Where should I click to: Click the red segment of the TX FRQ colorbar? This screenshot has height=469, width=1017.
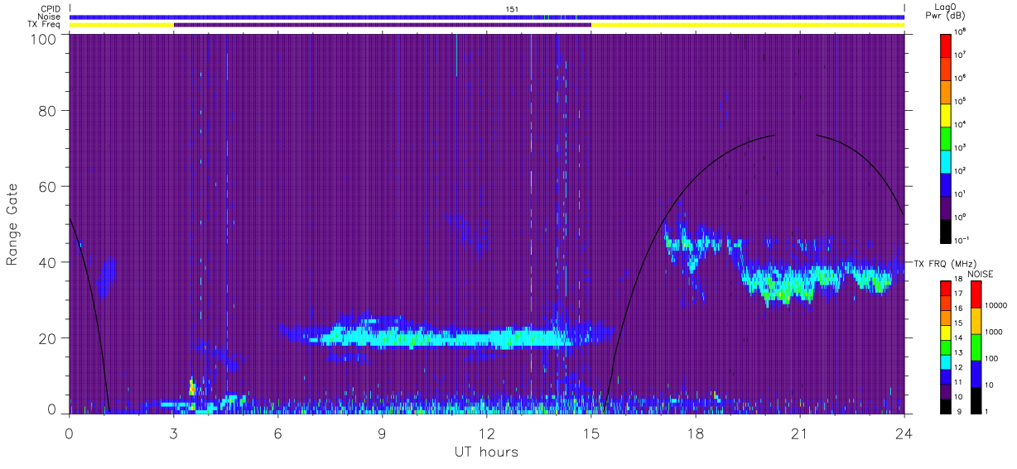tap(947, 288)
